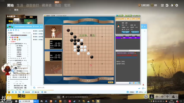Expand the red channel row
This screenshot has width=184, height=103.
(x=9, y=41)
